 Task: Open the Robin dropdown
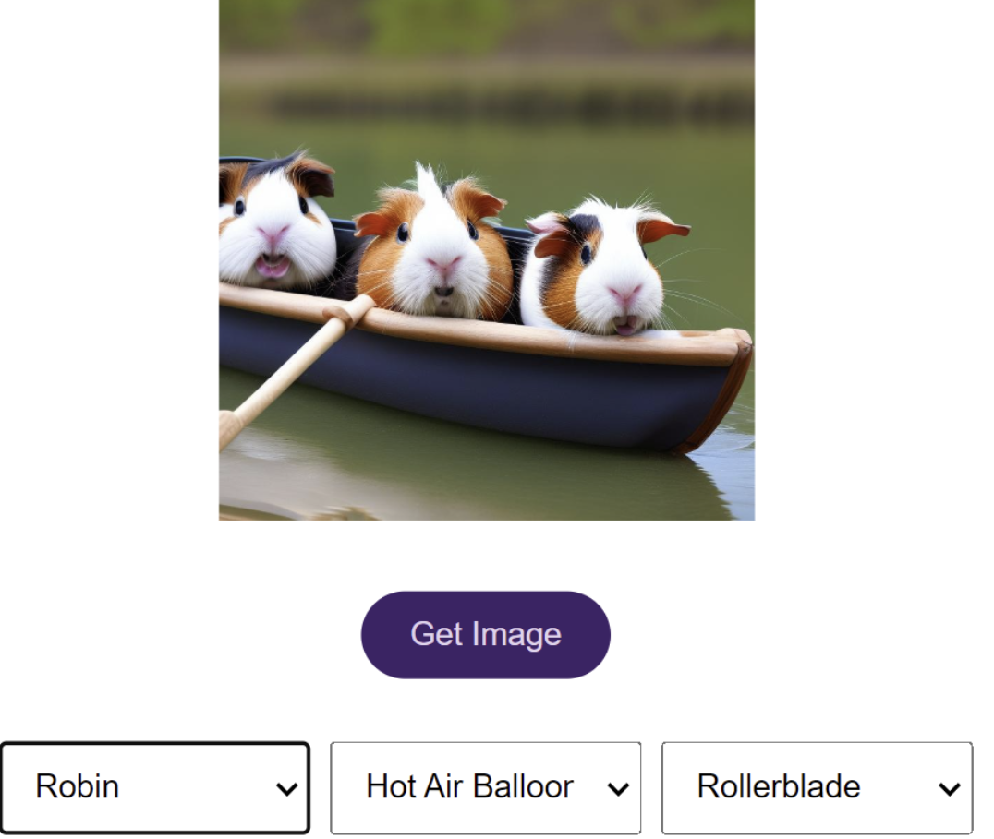[x=154, y=787]
